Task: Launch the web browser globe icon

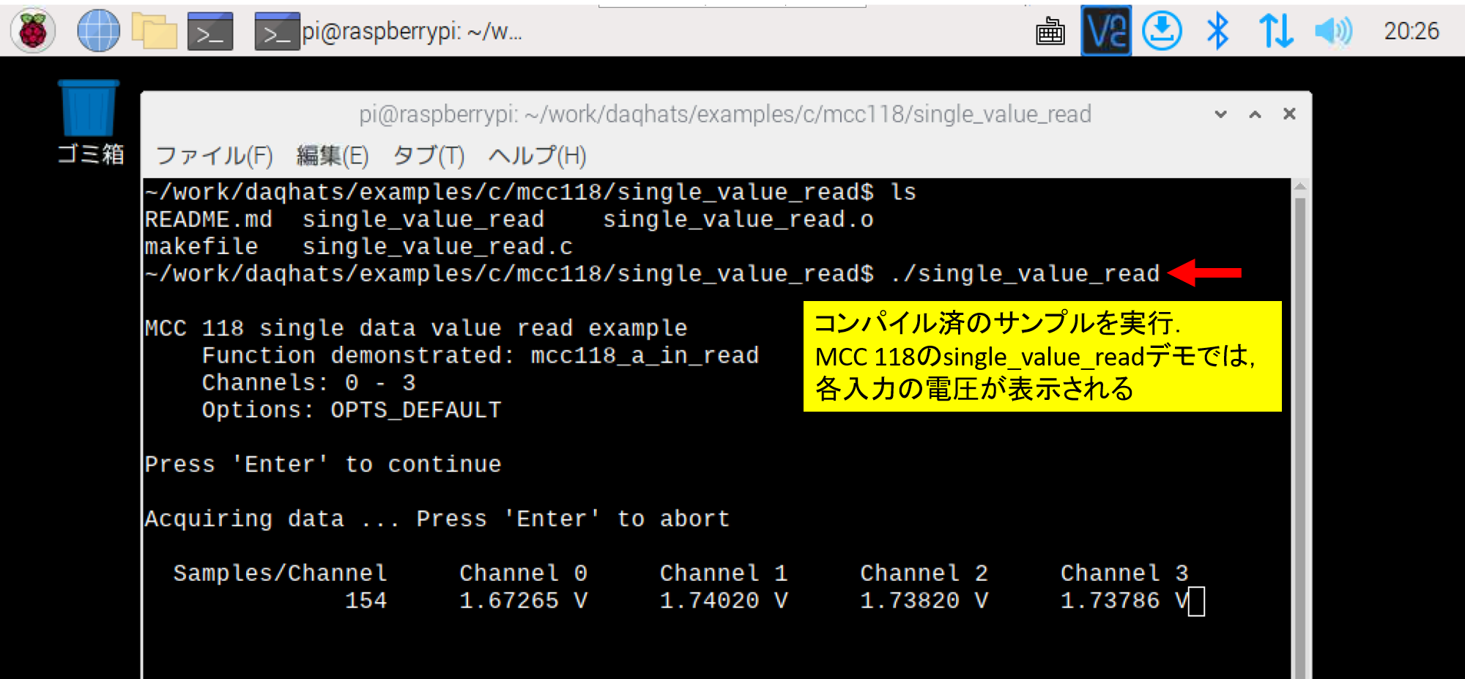Action: pyautogui.click(x=98, y=31)
